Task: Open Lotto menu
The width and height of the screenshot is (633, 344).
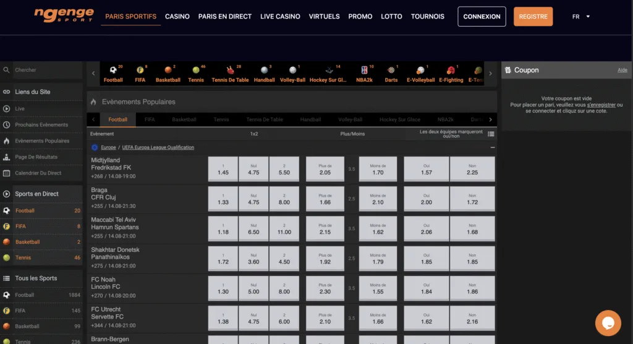Action: (391, 17)
